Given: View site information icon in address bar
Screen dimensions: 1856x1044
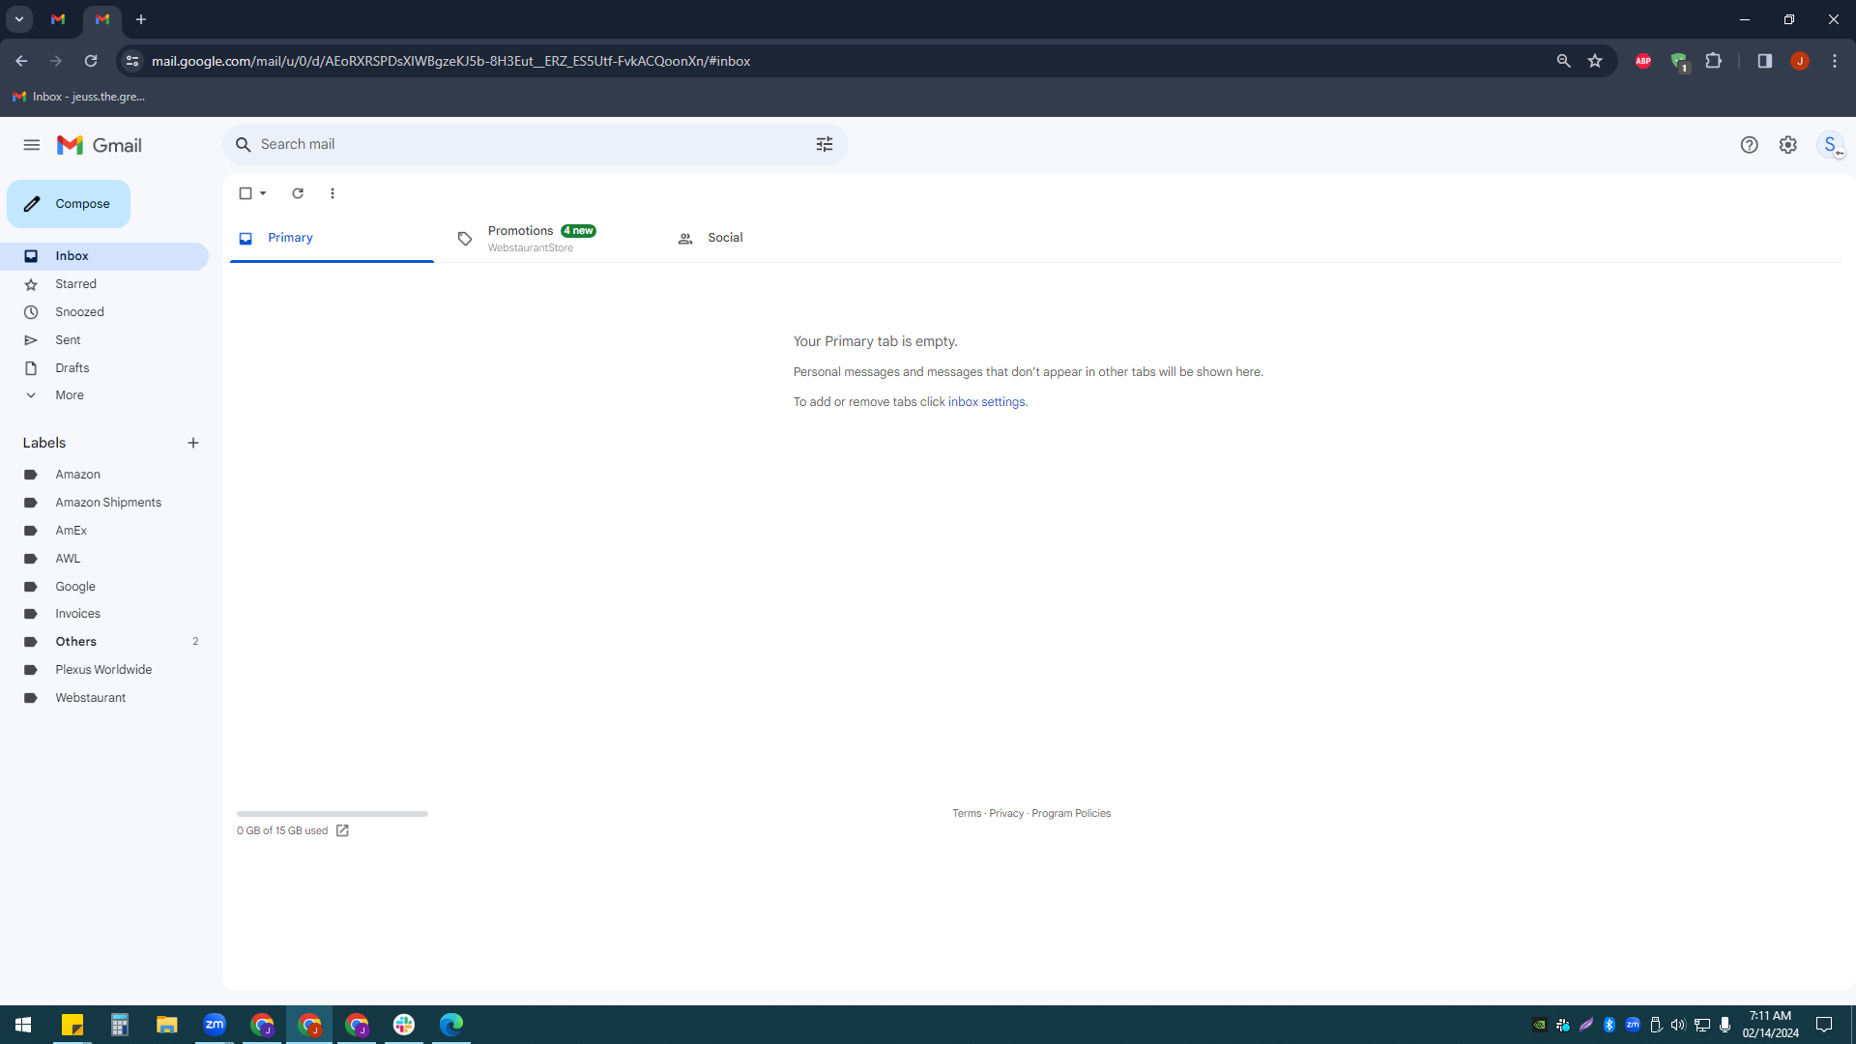Looking at the screenshot, I should (132, 61).
